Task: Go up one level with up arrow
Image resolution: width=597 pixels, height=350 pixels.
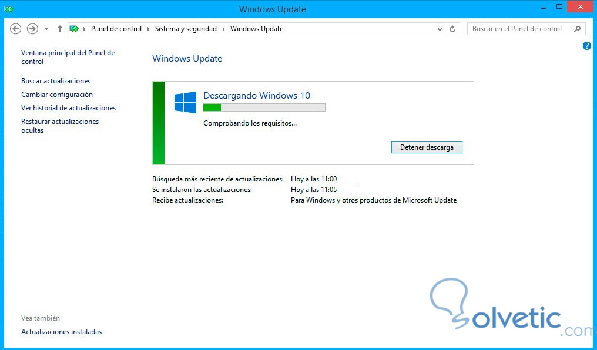Action: tap(60, 29)
